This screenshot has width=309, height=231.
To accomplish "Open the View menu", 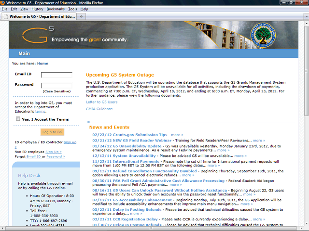I will pos(24,9).
